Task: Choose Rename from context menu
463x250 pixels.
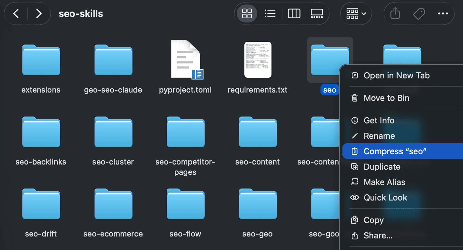Action: [x=402, y=136]
